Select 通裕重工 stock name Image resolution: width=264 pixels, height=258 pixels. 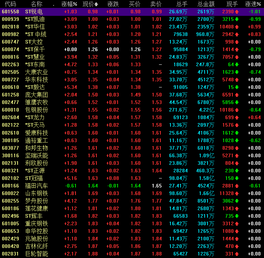[37, 140]
